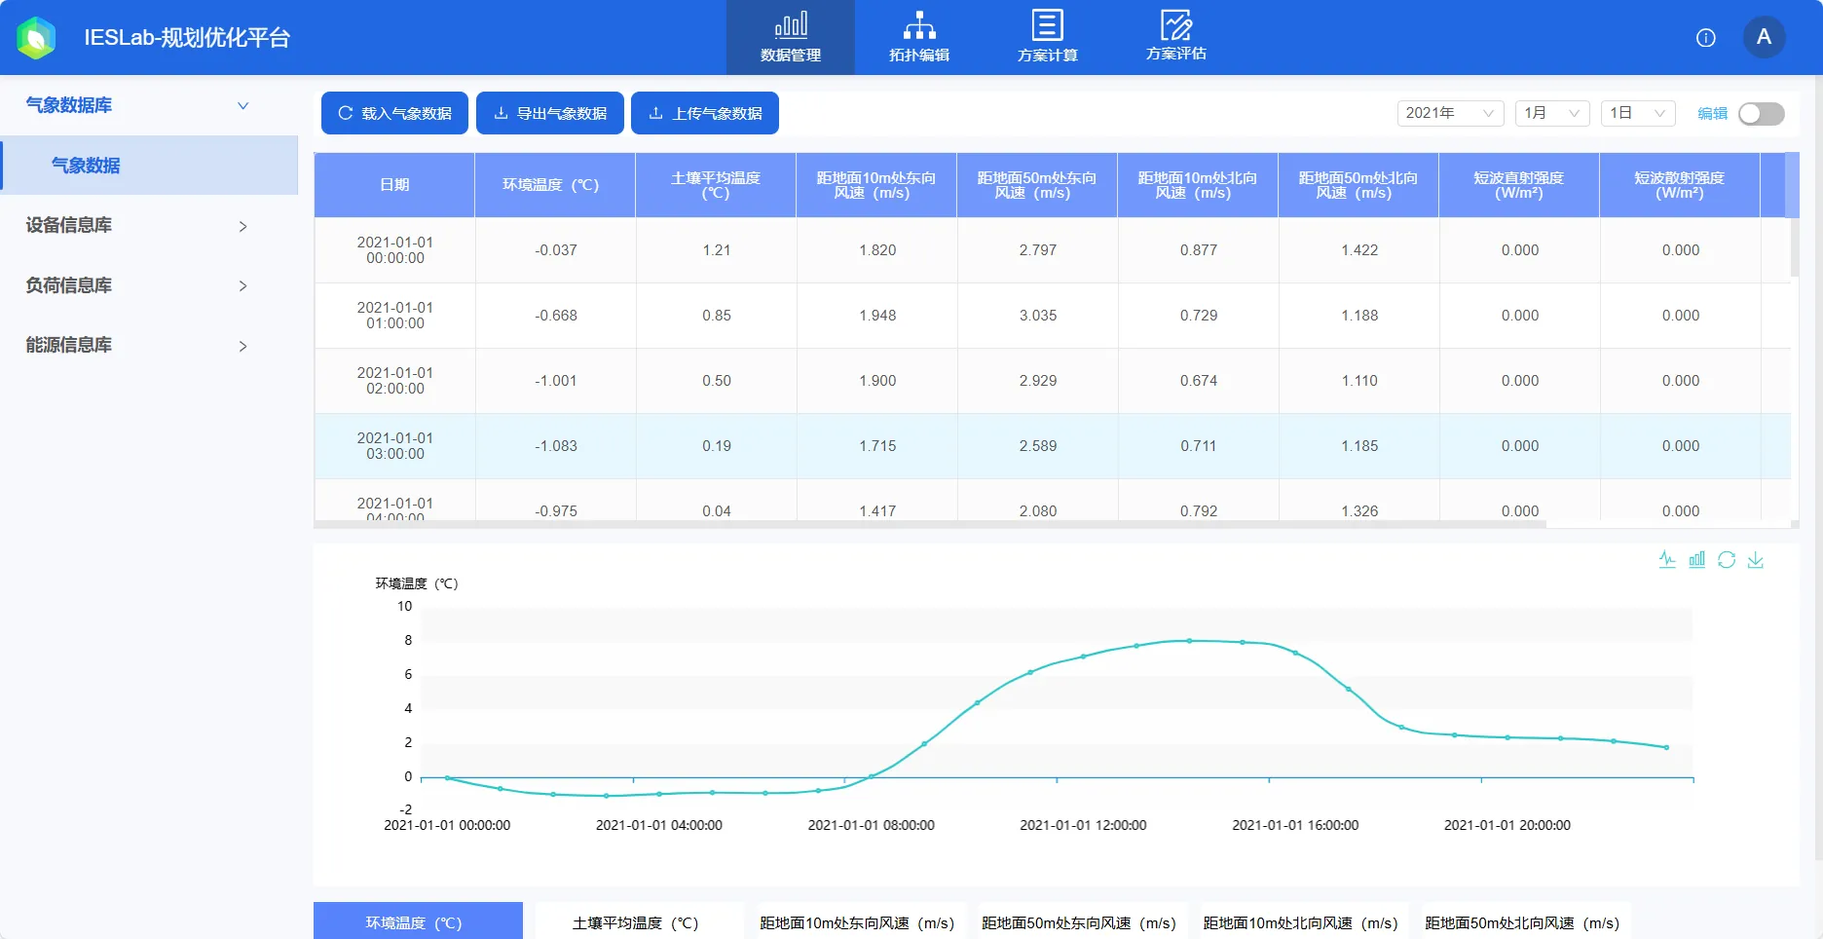Viewport: 1823px width, 939px height.
Task: Toggle the 编辑 edit switch
Action: pos(1762,114)
